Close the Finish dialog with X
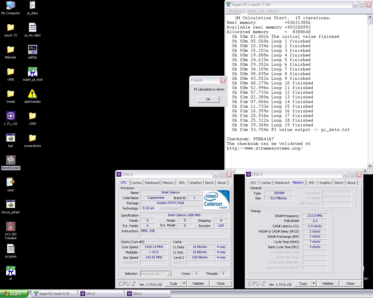373x298 pixels. click(x=223, y=80)
